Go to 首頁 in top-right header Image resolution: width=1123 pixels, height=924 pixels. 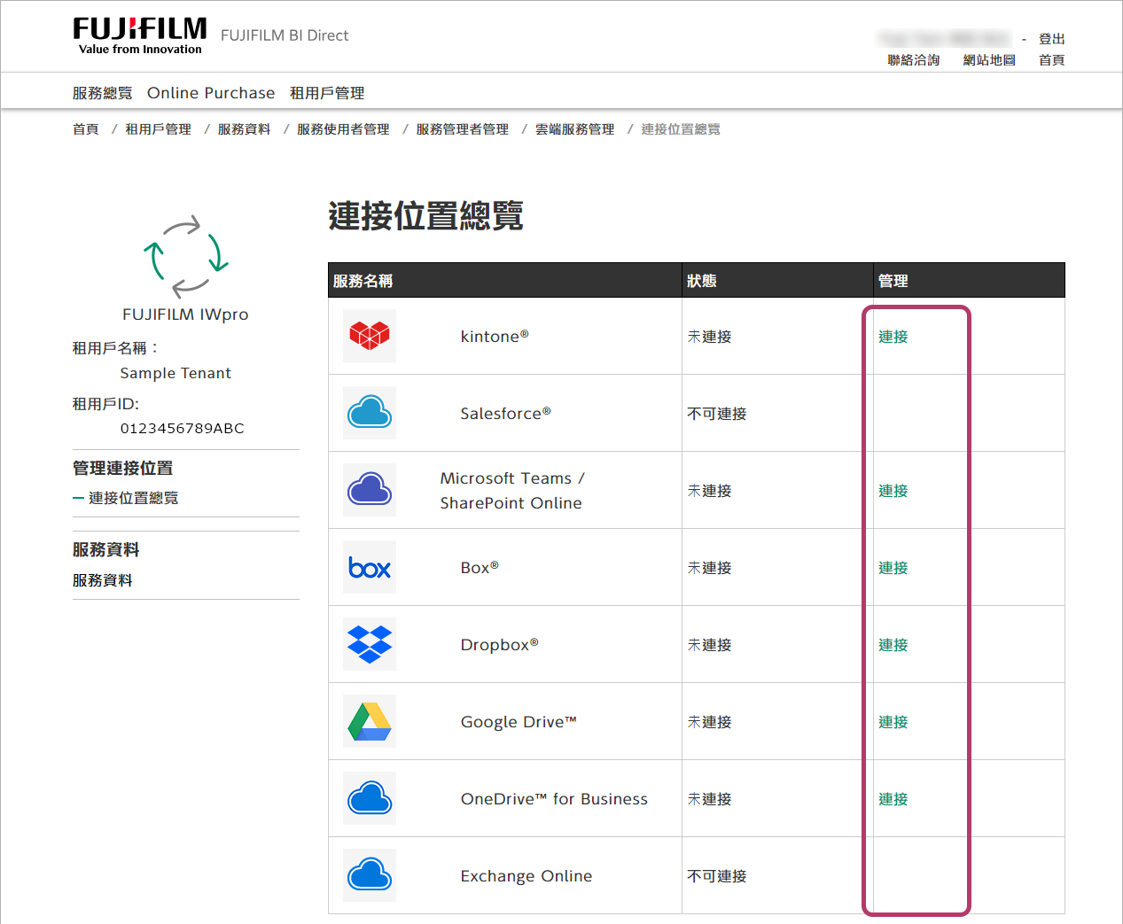(x=1052, y=60)
